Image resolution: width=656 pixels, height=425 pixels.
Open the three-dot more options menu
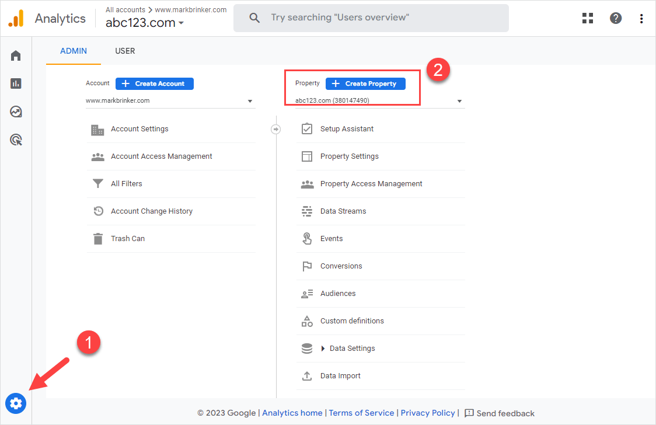click(x=641, y=18)
